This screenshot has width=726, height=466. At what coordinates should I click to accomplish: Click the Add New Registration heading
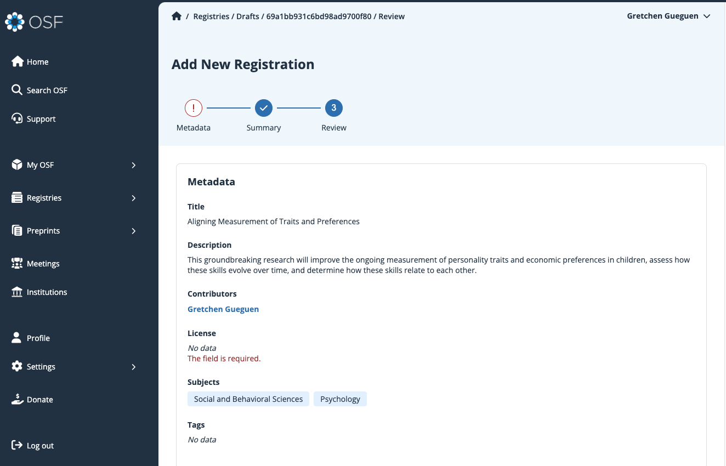click(x=243, y=64)
